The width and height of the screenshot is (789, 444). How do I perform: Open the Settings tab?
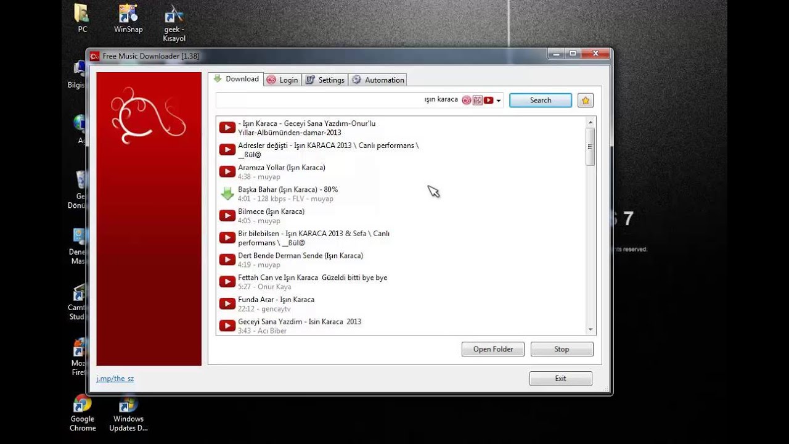[x=325, y=80]
